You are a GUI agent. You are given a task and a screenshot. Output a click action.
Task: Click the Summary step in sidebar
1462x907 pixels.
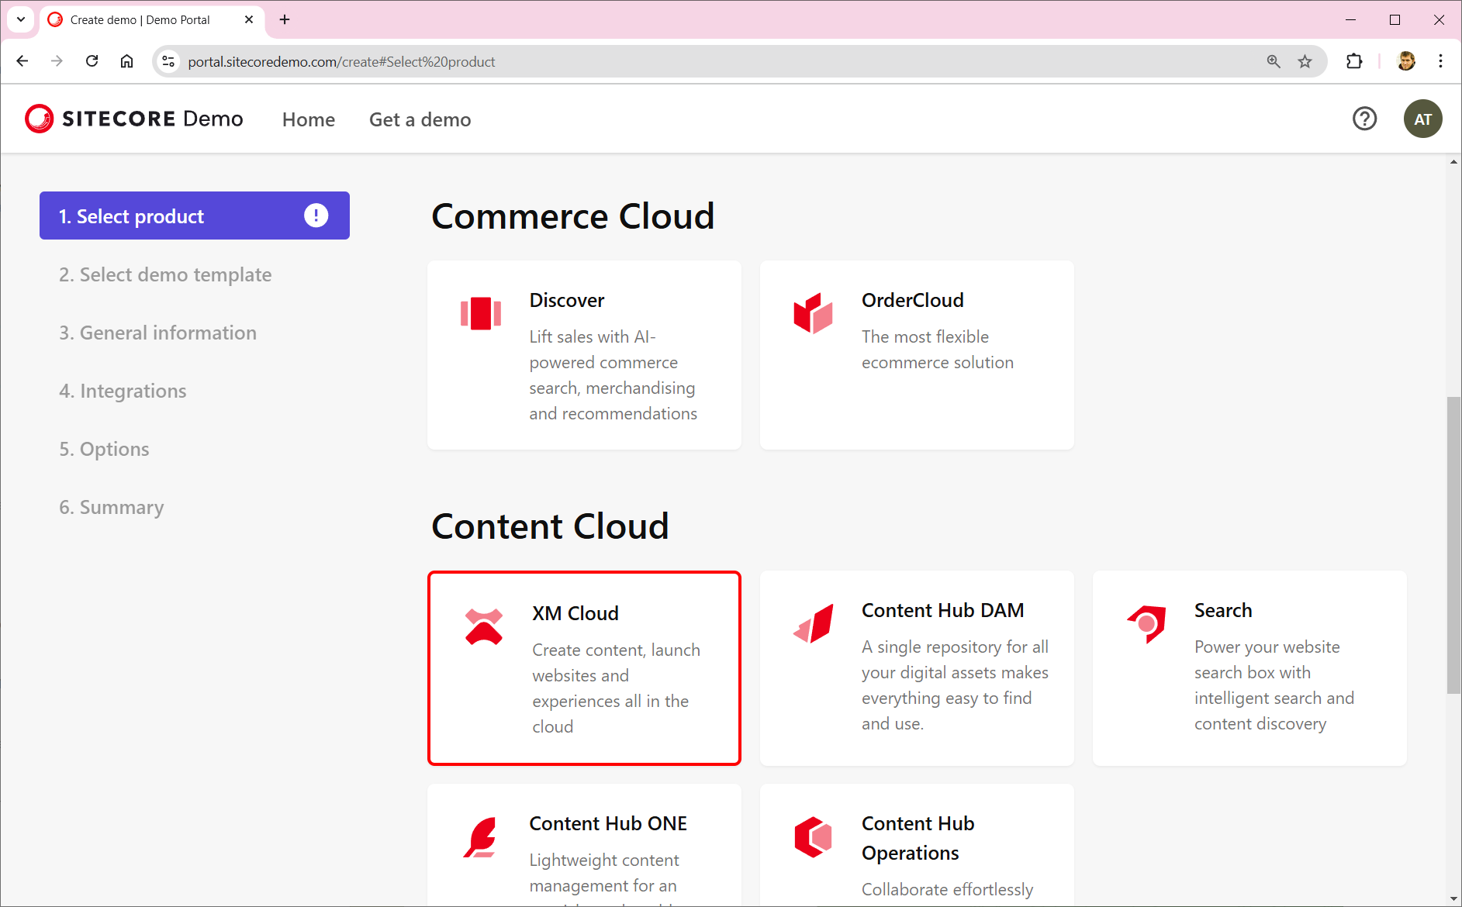[110, 507]
